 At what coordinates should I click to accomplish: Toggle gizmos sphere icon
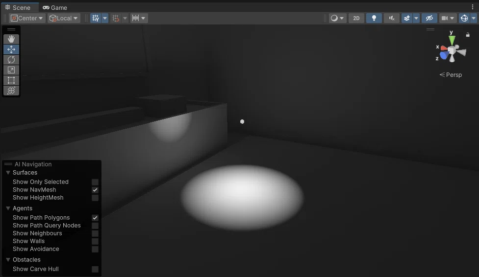click(x=464, y=18)
